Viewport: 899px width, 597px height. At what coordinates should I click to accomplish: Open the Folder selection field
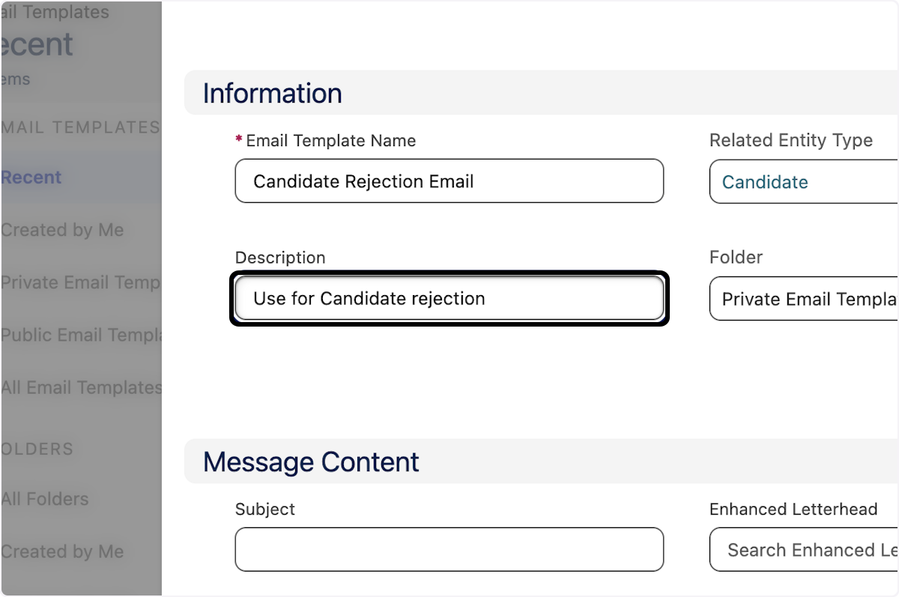click(x=803, y=299)
